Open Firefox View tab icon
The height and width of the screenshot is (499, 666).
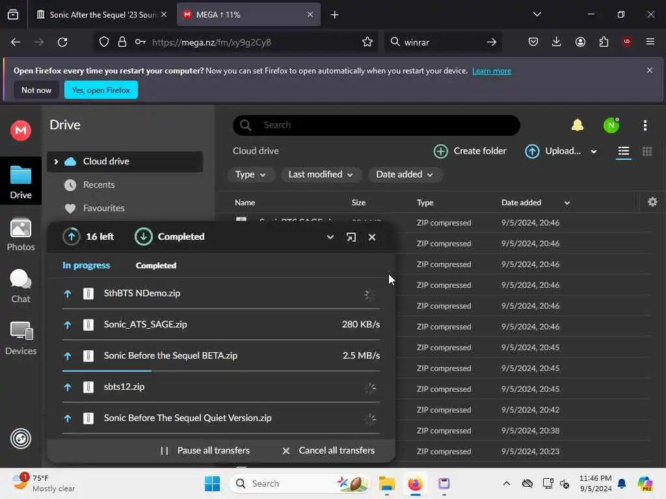coord(13,15)
